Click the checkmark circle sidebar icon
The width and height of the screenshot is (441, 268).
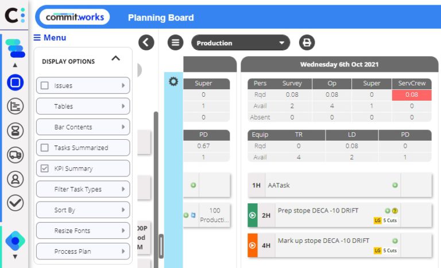pyautogui.click(x=15, y=203)
